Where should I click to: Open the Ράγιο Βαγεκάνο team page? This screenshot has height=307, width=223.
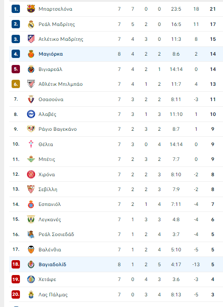pos(57,129)
